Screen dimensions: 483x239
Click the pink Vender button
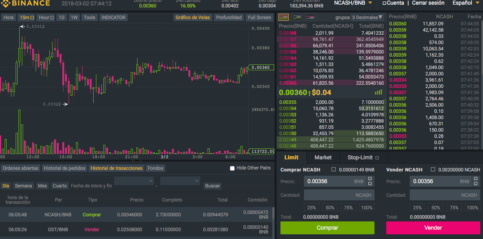[433, 228]
